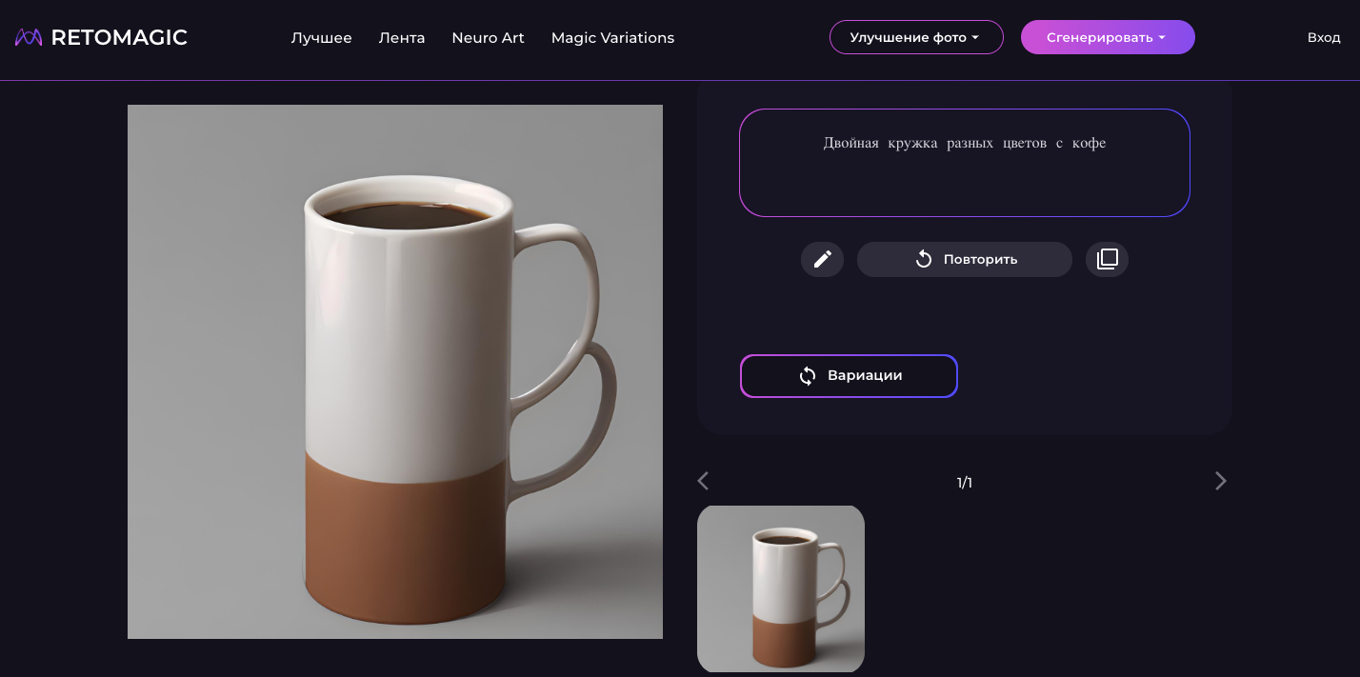Open the Magic Variations page
Screen dimensions: 1360x677
(612, 38)
